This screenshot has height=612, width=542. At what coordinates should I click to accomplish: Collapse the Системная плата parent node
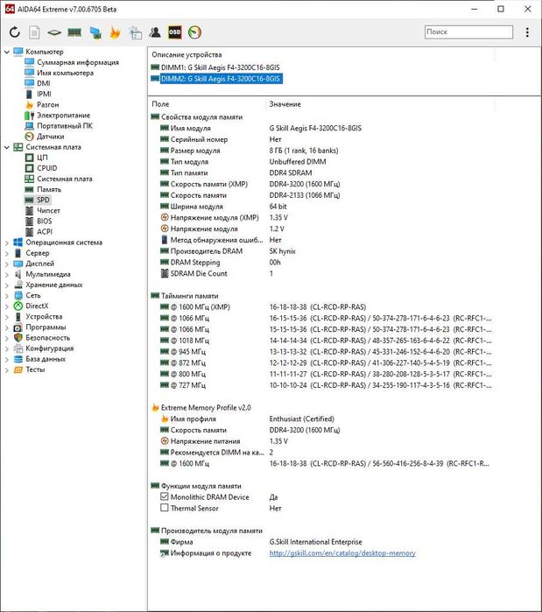(x=7, y=147)
